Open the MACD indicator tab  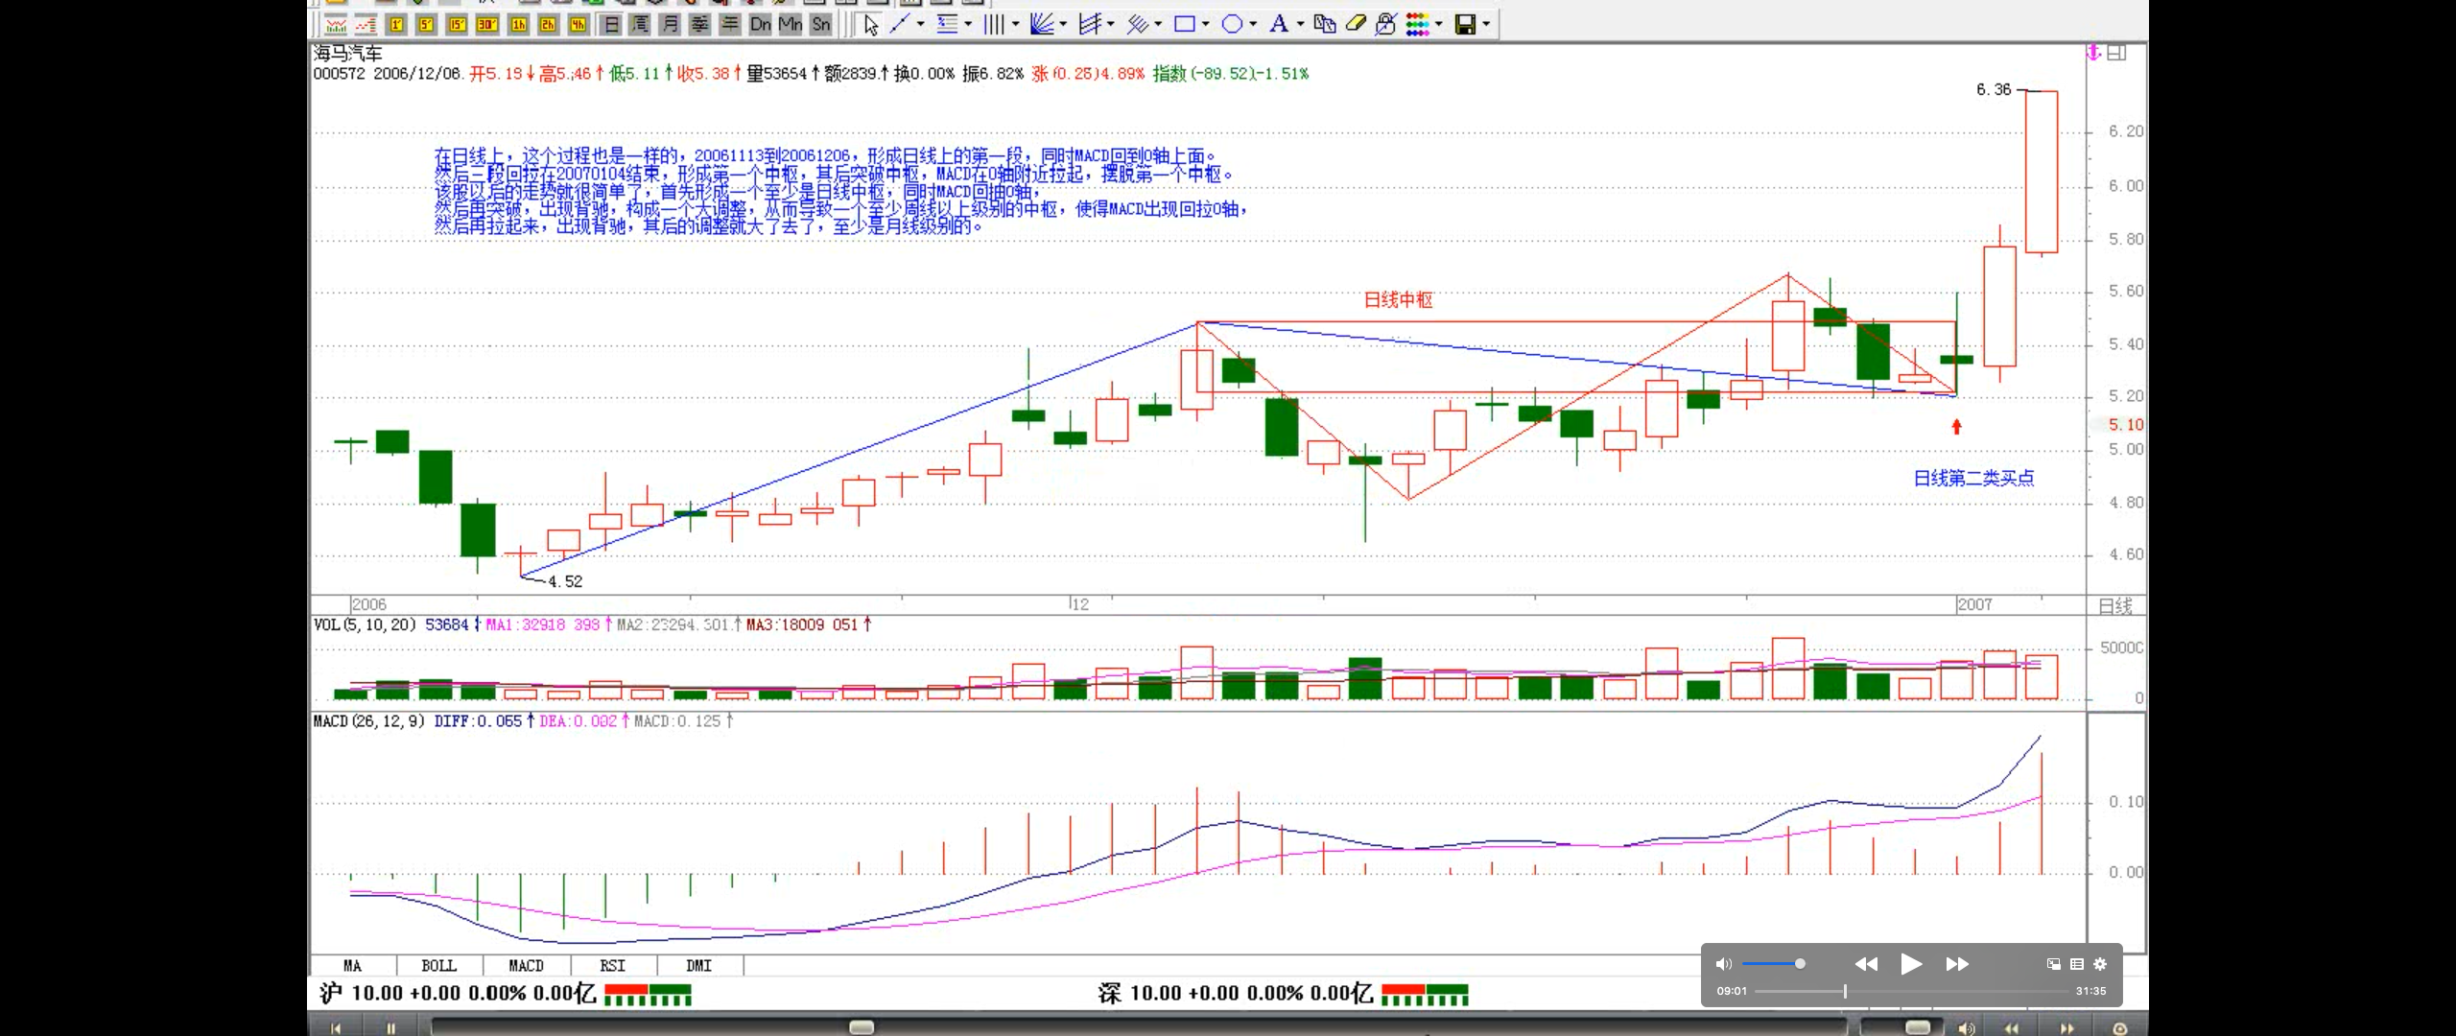pyautogui.click(x=526, y=966)
